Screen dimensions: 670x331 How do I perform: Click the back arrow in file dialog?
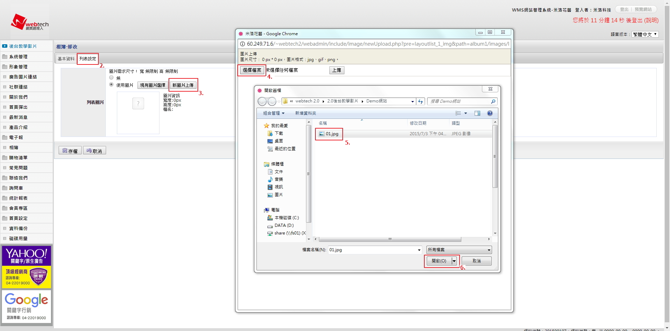[262, 101]
